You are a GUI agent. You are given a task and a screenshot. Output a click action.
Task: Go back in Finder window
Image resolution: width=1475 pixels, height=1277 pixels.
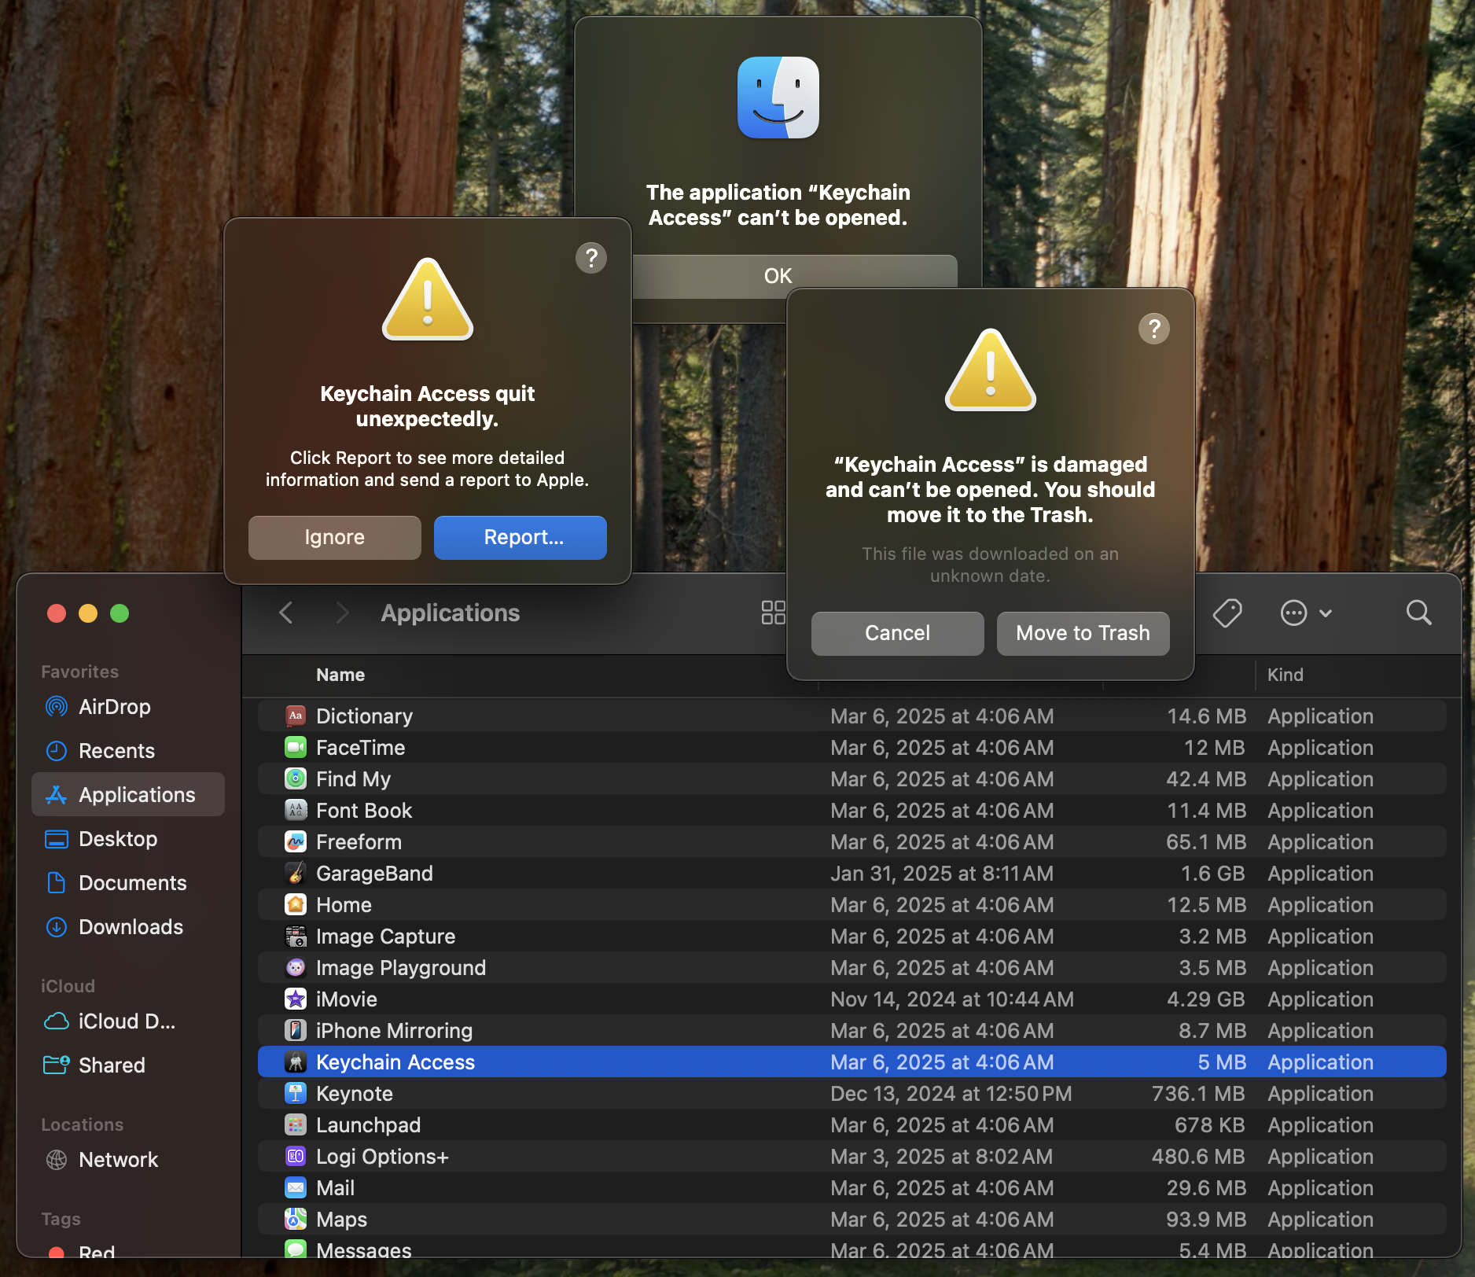[286, 613]
